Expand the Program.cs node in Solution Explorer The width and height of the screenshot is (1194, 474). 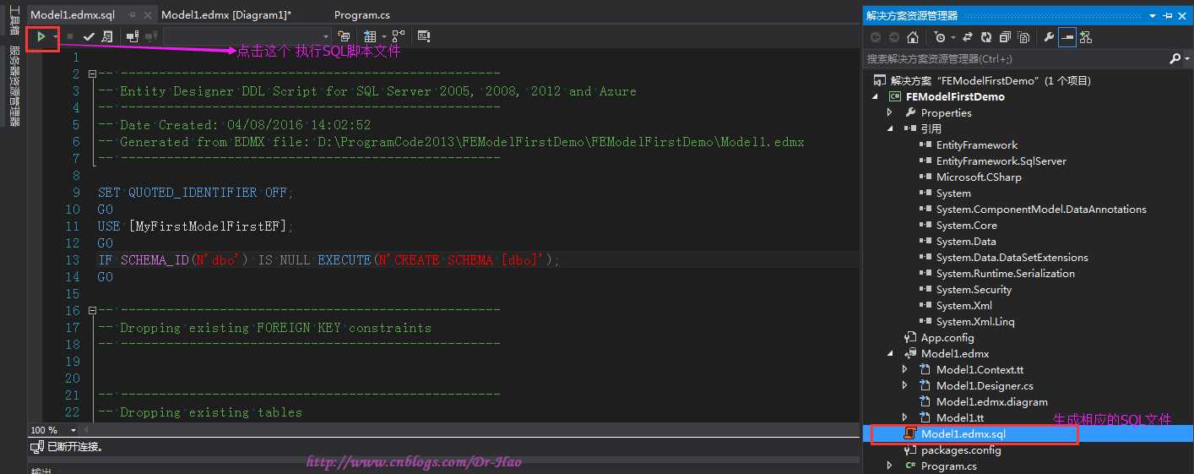pyautogui.click(x=890, y=466)
